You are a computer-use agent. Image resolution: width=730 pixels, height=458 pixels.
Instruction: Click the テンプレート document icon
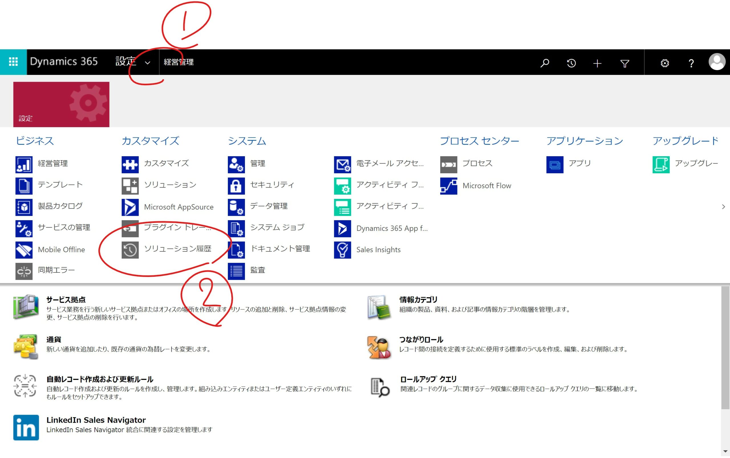(24, 186)
